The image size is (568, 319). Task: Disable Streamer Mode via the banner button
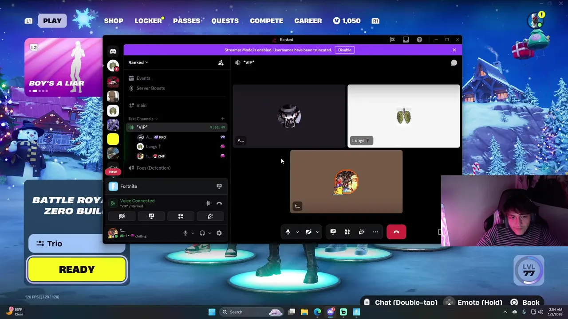[x=345, y=50]
